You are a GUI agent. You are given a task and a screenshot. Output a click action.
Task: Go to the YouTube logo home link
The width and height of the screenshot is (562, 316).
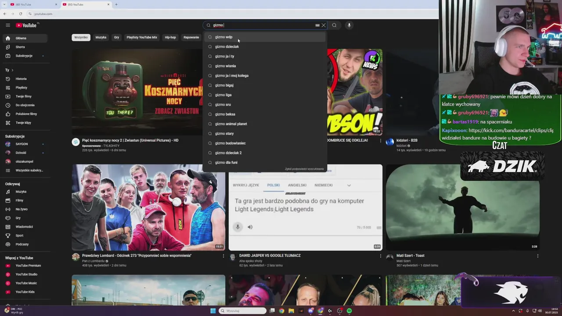click(x=26, y=25)
